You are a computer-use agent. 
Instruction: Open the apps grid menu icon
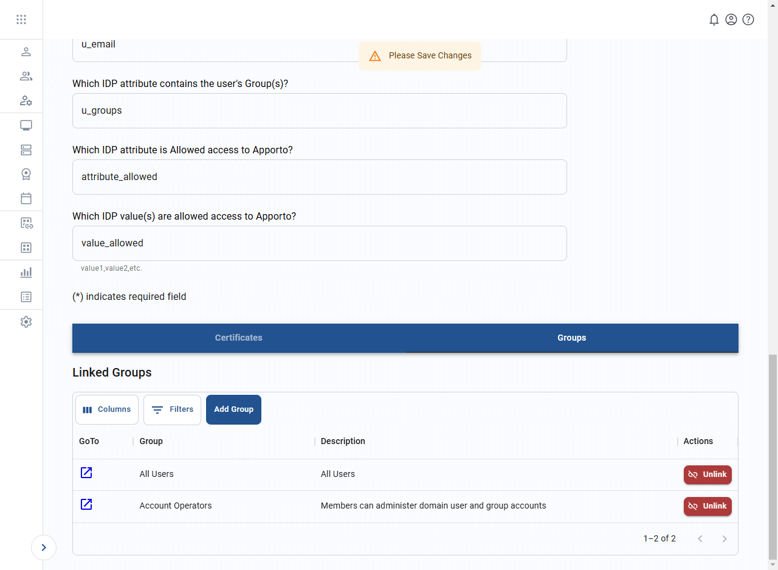[21, 19]
